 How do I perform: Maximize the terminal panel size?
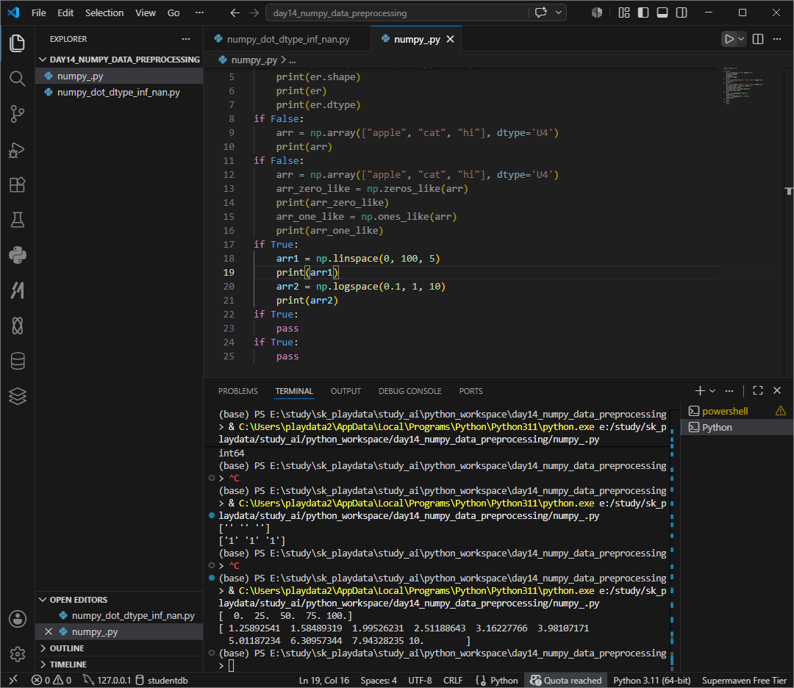tap(758, 390)
